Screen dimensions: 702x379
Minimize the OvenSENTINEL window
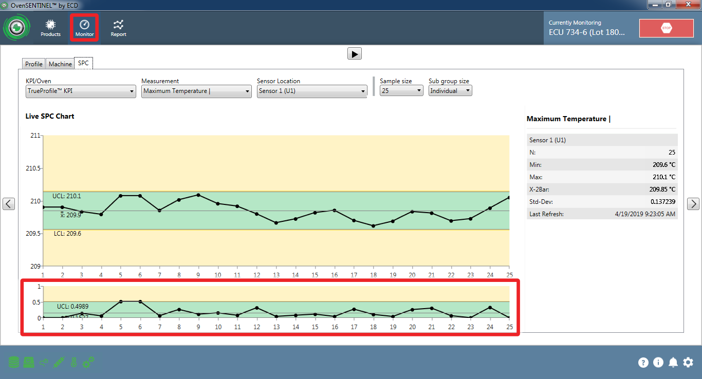655,5
